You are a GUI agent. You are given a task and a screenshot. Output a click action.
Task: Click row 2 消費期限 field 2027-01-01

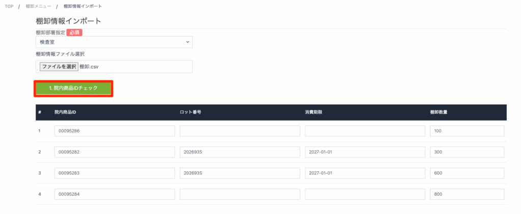[365, 152]
